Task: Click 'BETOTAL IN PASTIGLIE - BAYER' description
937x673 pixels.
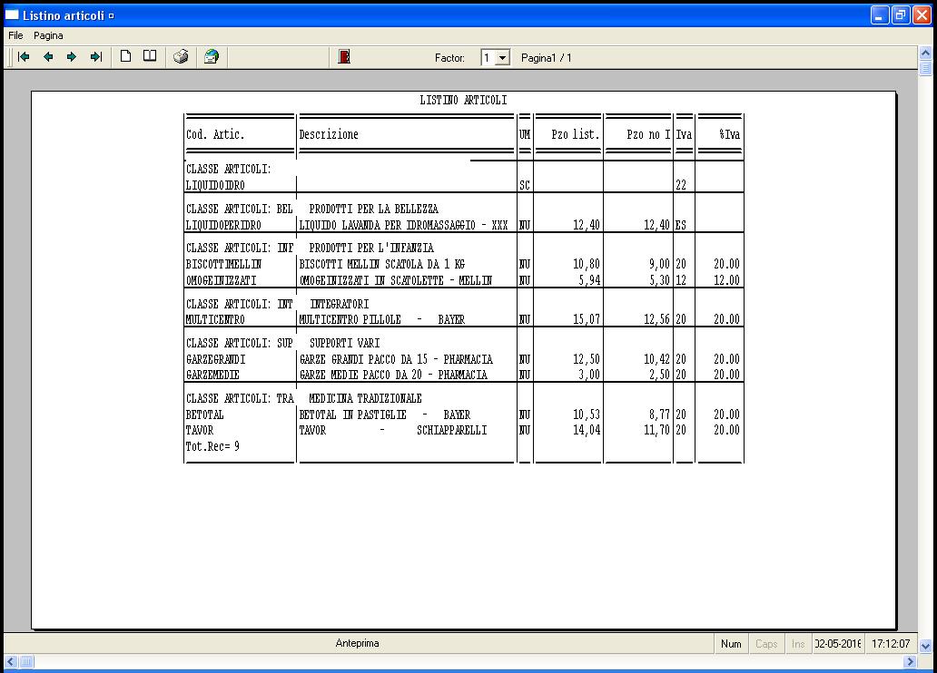Action: pyautogui.click(x=385, y=415)
